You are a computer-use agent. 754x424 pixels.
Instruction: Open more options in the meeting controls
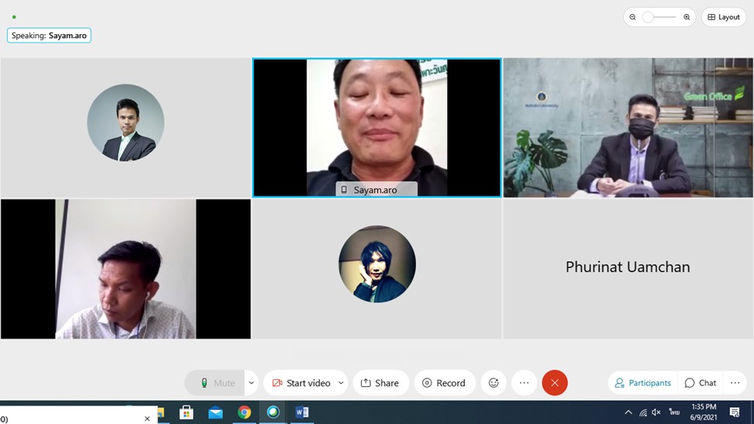click(x=524, y=383)
